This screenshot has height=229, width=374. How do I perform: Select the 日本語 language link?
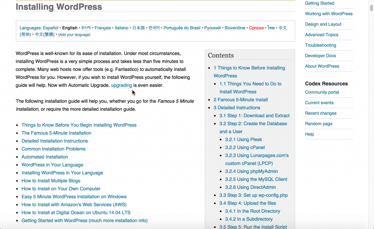(138, 28)
